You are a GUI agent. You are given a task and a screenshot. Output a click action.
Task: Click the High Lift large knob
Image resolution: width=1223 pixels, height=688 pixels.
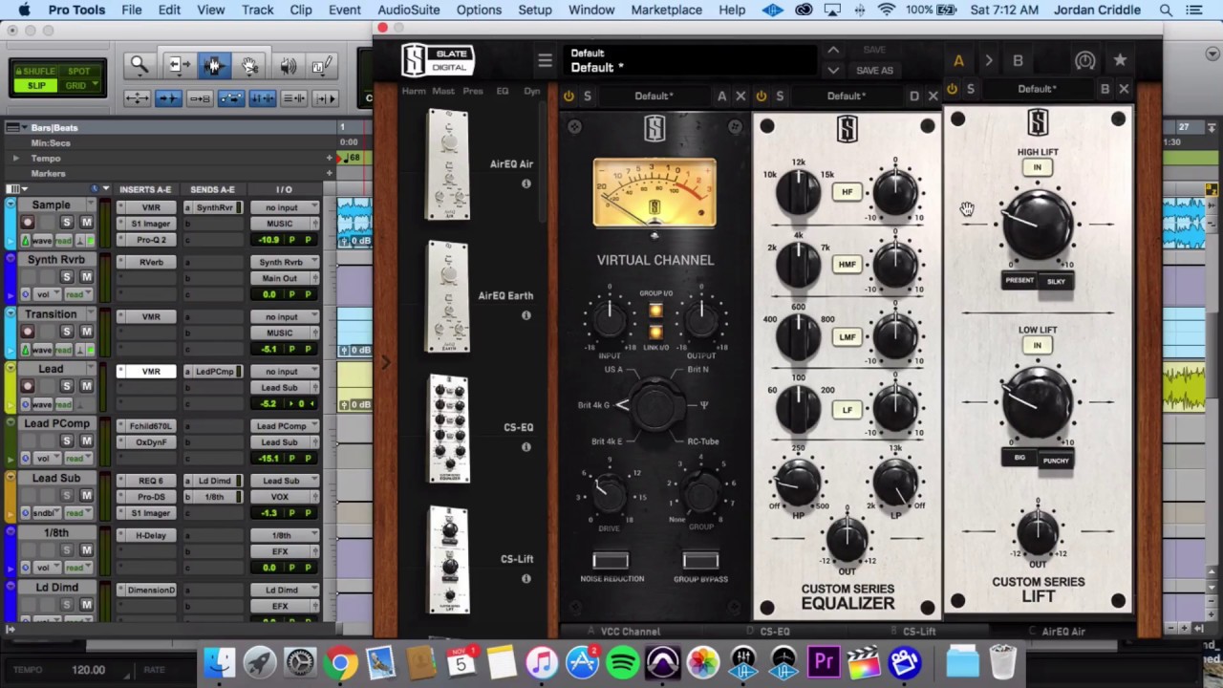(x=1038, y=225)
